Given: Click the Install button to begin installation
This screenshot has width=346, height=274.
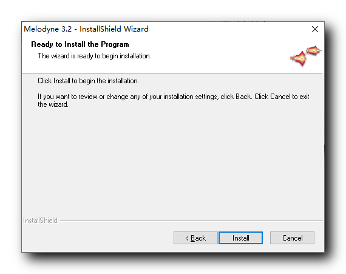Looking at the screenshot, I should pos(240,238).
